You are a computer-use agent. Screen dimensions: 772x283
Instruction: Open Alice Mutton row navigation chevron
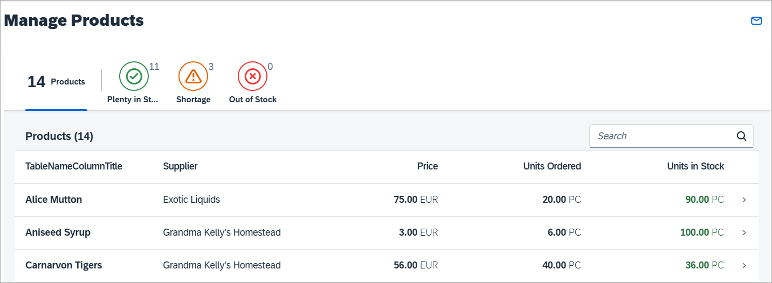click(x=744, y=200)
